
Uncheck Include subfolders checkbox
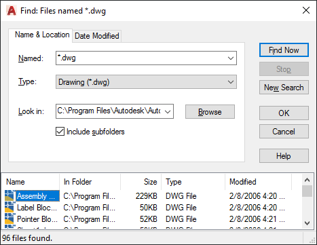pyautogui.click(x=60, y=132)
